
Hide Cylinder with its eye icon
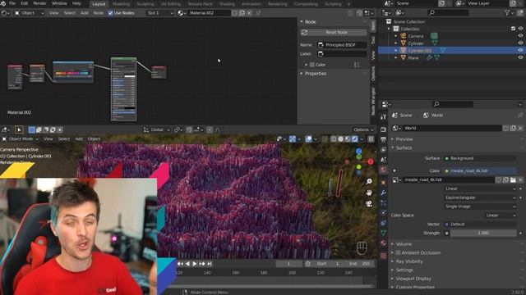pyautogui.click(x=520, y=43)
